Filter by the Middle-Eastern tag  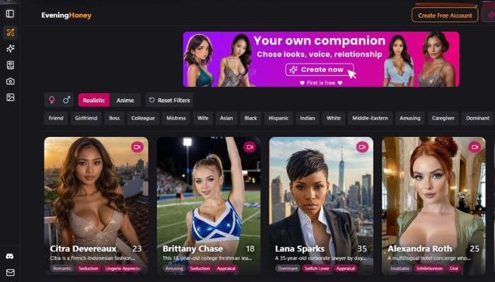pyautogui.click(x=370, y=118)
